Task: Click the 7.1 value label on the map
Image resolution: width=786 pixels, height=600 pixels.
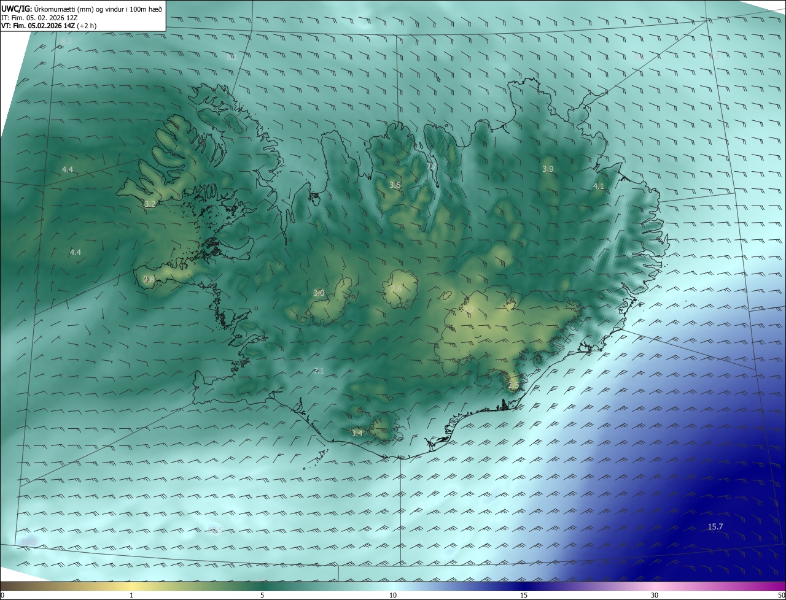Action: point(318,371)
